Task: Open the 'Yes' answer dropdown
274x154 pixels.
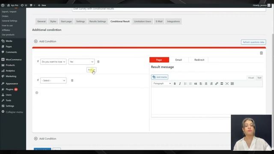Action: tap(81, 62)
